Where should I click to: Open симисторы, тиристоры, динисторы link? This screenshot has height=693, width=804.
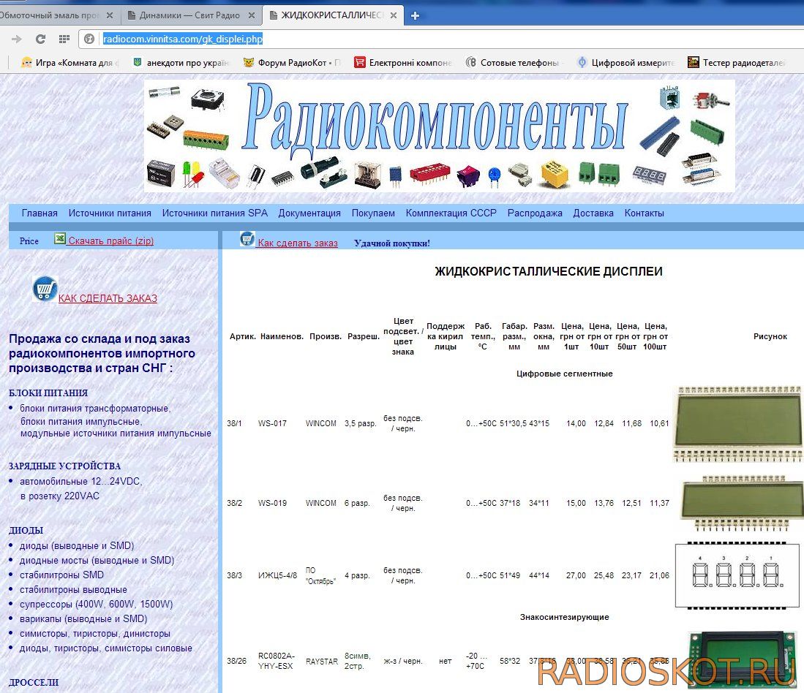point(95,634)
